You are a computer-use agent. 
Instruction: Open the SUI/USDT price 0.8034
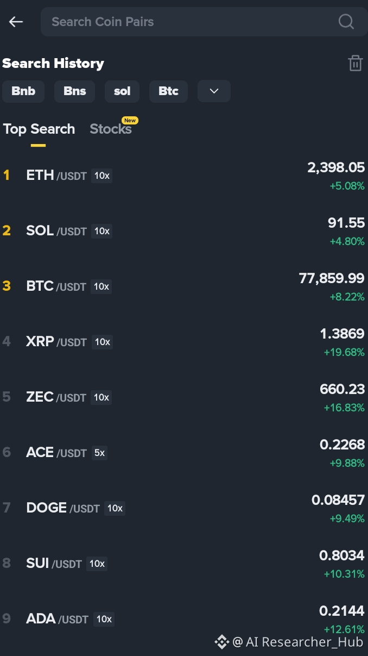point(342,555)
